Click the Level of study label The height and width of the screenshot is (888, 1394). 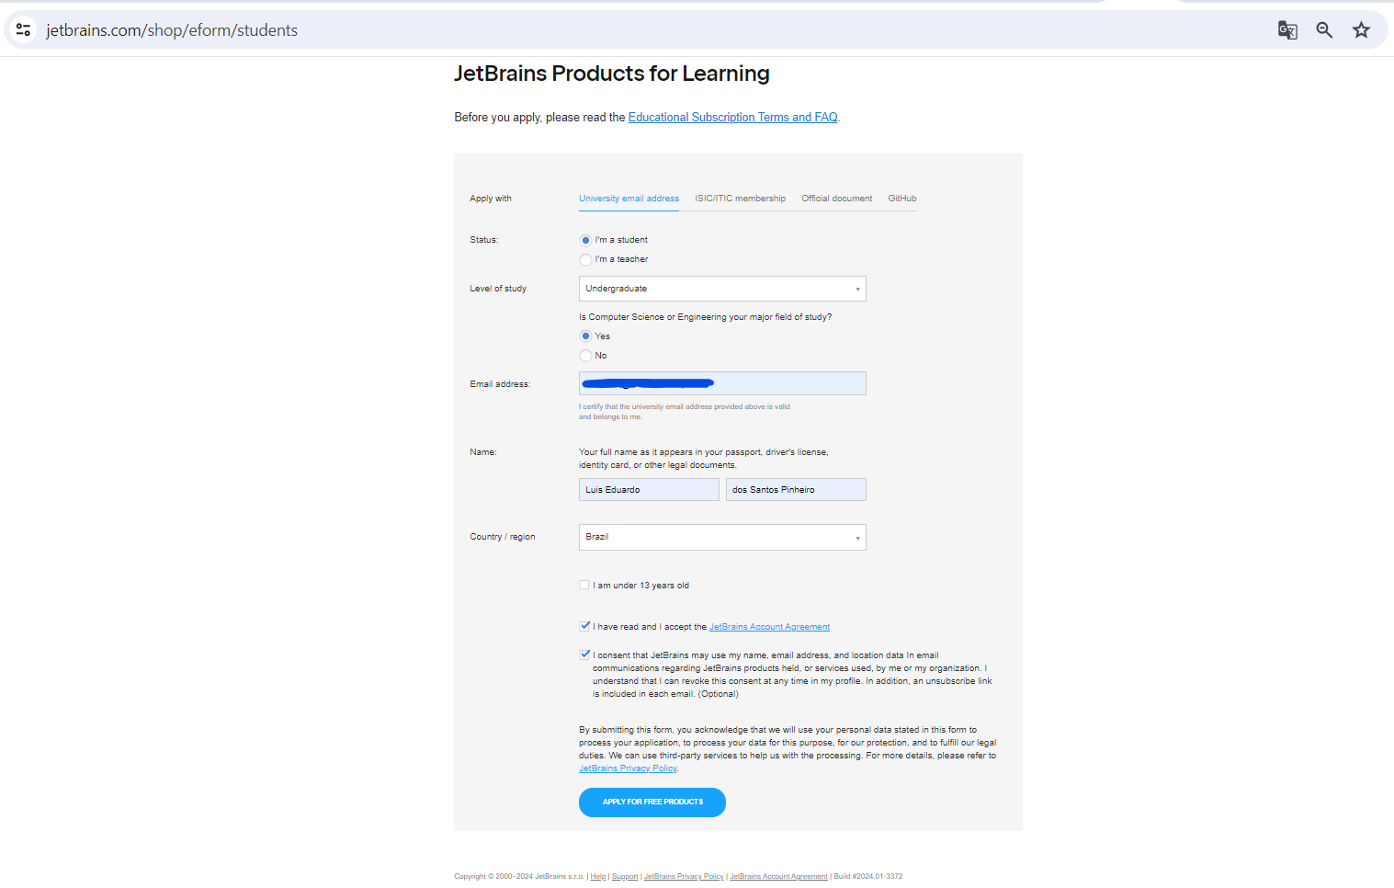click(498, 289)
